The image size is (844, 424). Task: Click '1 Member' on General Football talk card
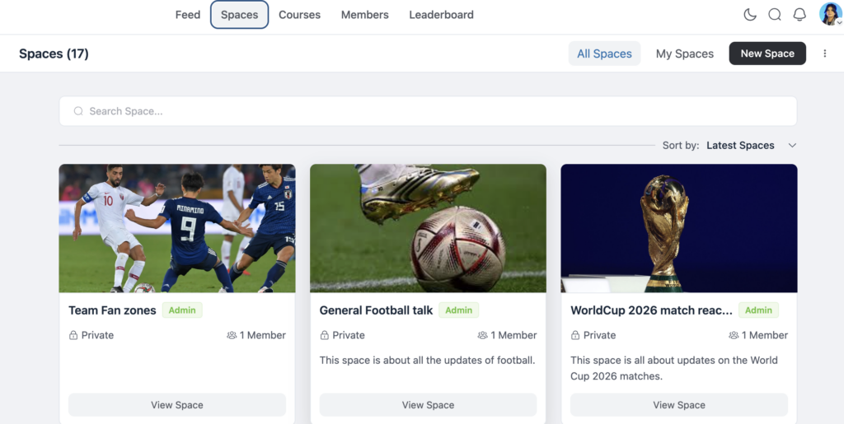click(513, 335)
